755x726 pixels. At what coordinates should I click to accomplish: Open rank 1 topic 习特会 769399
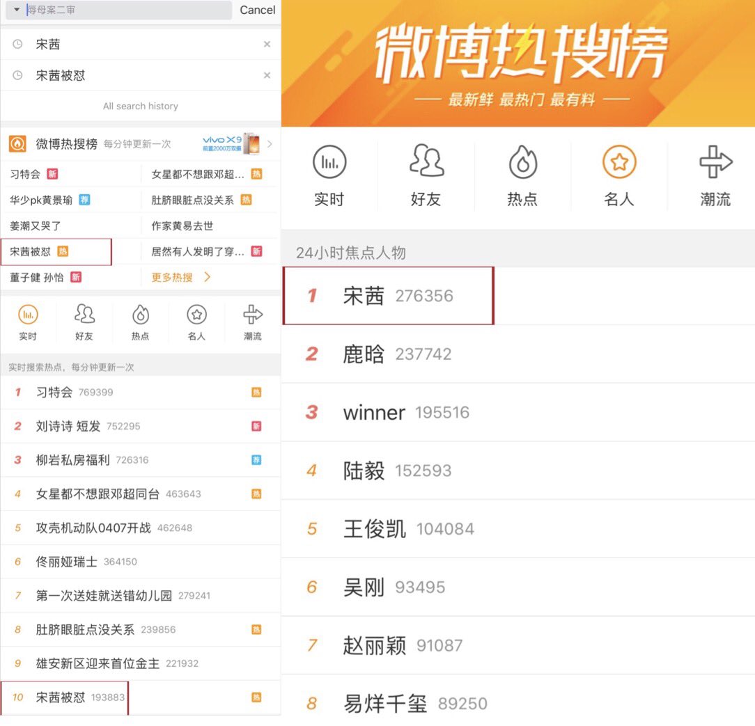click(x=140, y=393)
